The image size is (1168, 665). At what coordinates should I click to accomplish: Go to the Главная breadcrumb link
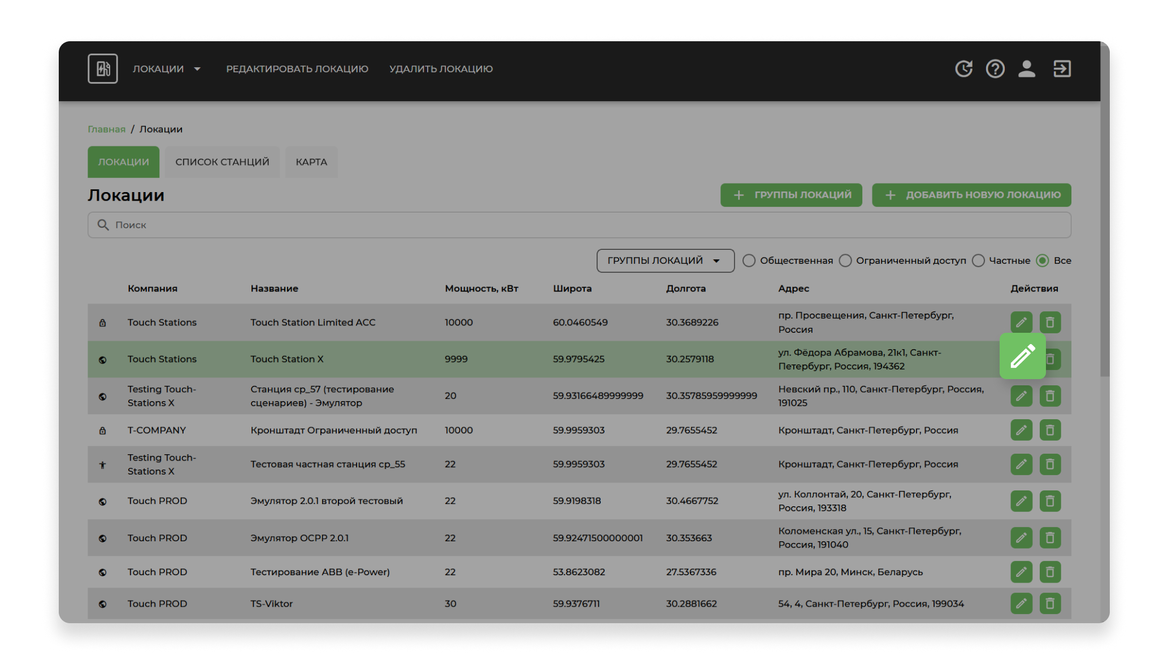click(106, 129)
